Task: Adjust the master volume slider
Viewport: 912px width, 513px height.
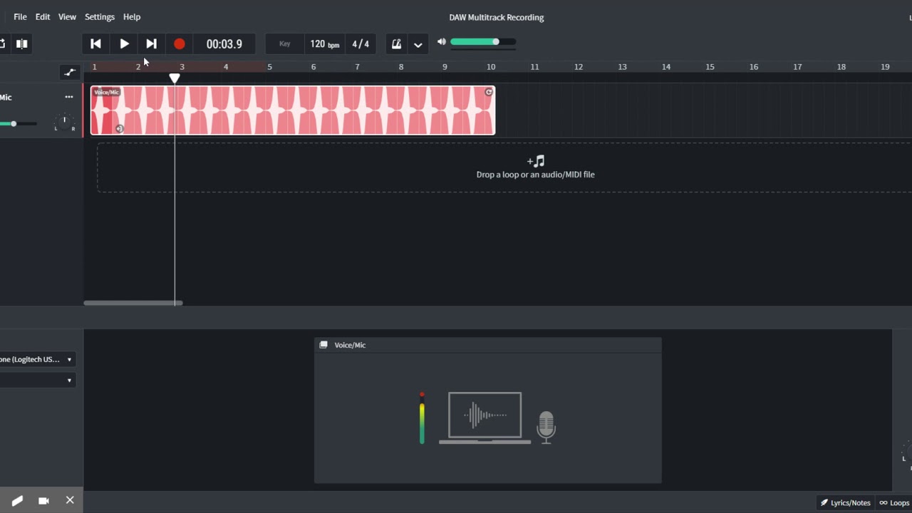Action: 483,42
